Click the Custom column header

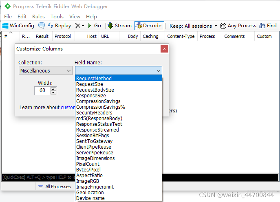(x=266, y=36)
